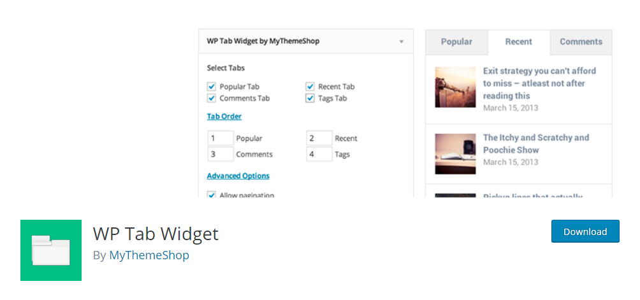Open The Itchy and Scratchy post title

[x=536, y=143]
